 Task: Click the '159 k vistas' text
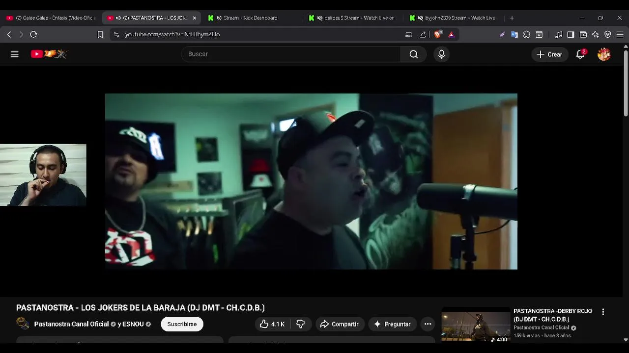[x=527, y=336]
